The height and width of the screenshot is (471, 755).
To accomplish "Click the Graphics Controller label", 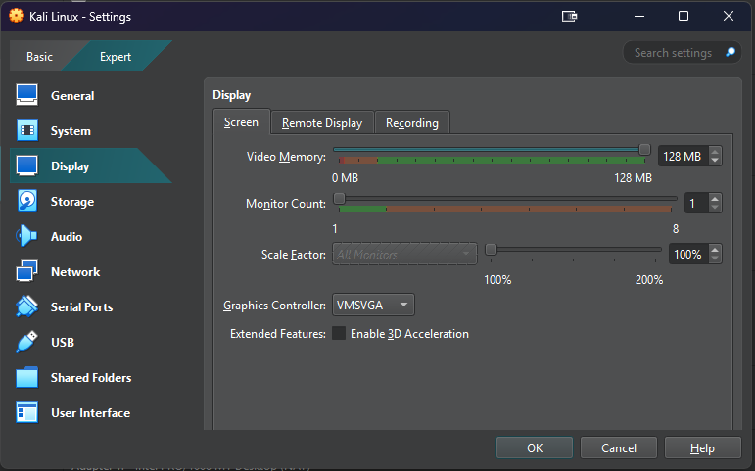I will point(274,306).
